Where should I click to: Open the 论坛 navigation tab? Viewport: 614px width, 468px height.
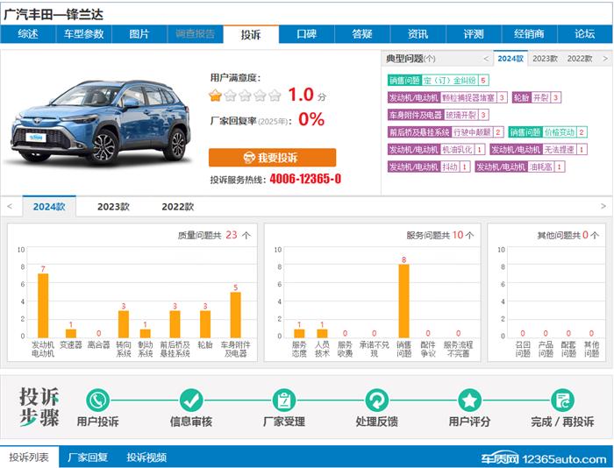[585, 34]
